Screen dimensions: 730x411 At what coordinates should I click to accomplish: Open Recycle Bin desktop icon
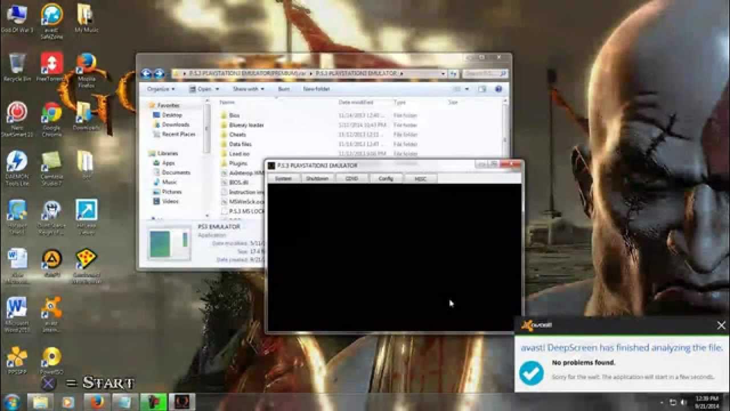[17, 67]
